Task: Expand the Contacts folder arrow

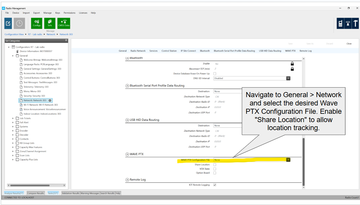Action: pos(13,139)
